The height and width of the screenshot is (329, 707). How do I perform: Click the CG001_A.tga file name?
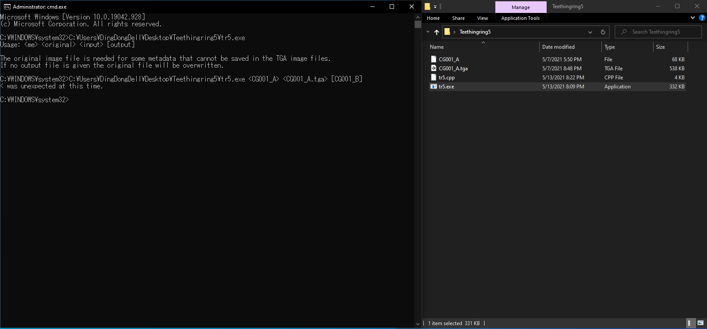pos(453,69)
